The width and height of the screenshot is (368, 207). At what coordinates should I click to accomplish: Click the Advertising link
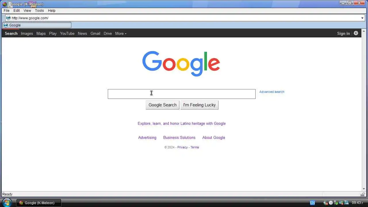pos(147,137)
